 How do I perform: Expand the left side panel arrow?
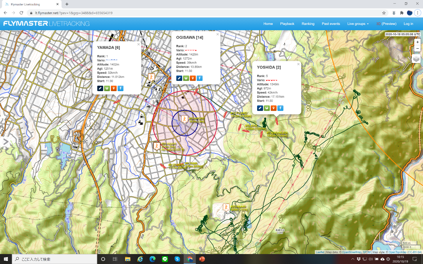pos(5,142)
